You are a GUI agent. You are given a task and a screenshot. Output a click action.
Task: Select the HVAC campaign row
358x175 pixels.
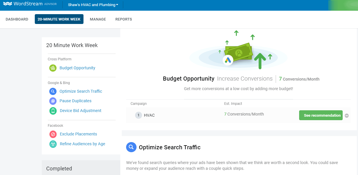point(149,115)
